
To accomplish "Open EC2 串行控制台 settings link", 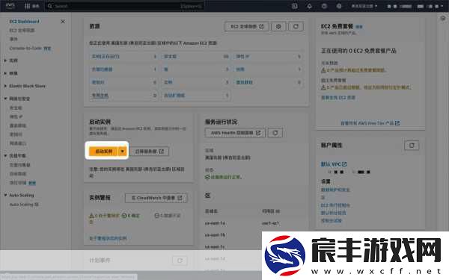I will point(335,205).
